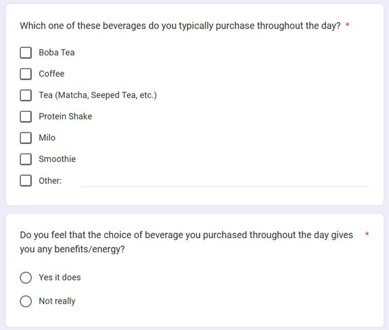The image size is (389, 330).
Task: Select the Protein Shake checkbox
Action: 26,116
